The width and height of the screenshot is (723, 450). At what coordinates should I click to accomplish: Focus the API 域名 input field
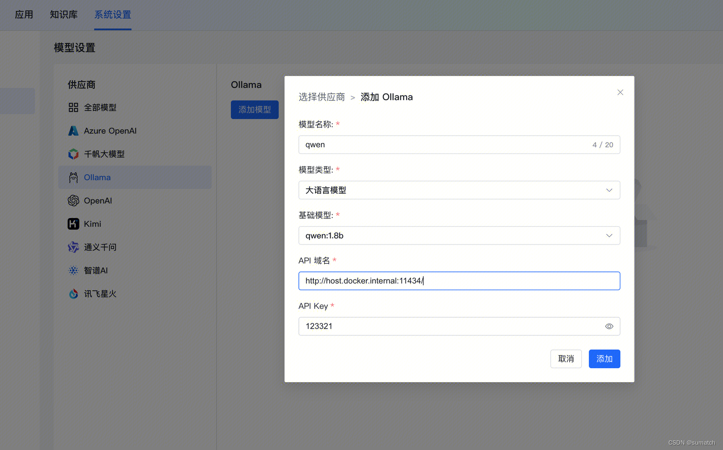tap(459, 281)
